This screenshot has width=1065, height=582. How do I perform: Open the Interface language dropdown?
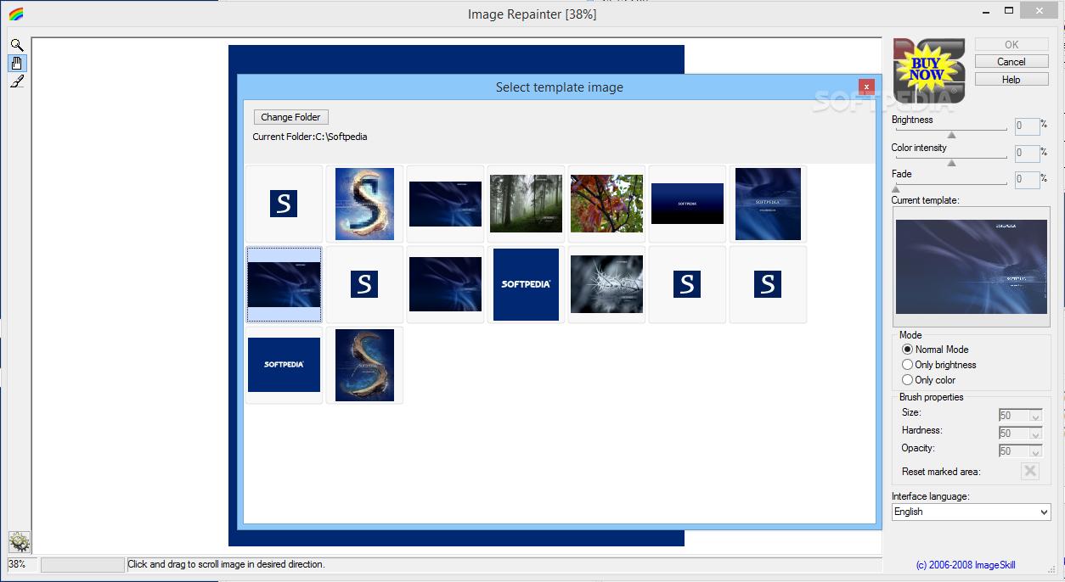[972, 512]
